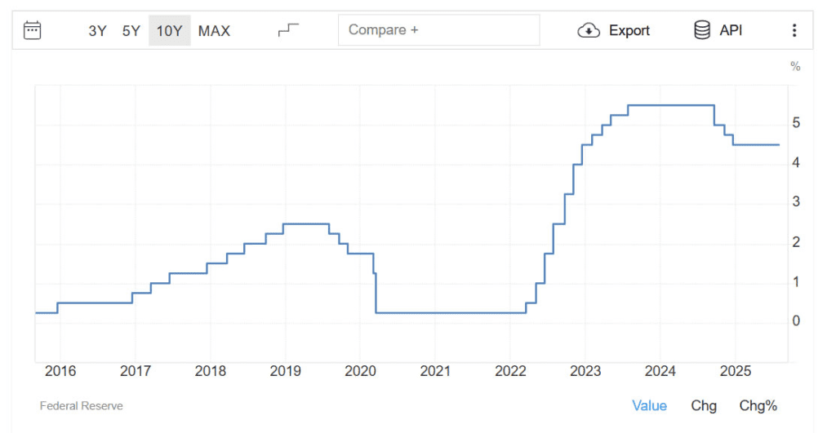
Task: Open the API text link
Action: pos(731,30)
